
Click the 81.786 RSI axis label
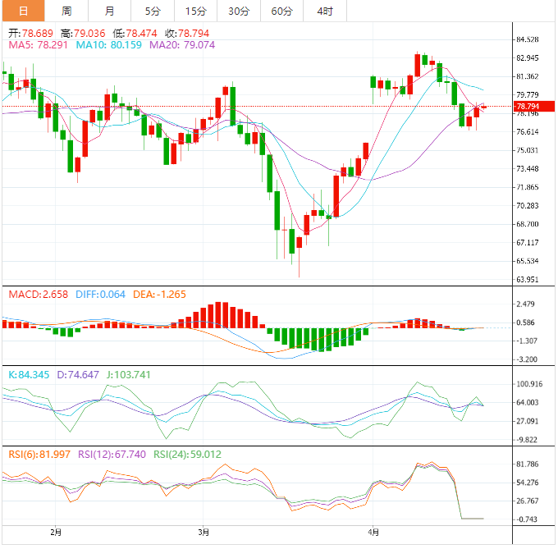528,464
